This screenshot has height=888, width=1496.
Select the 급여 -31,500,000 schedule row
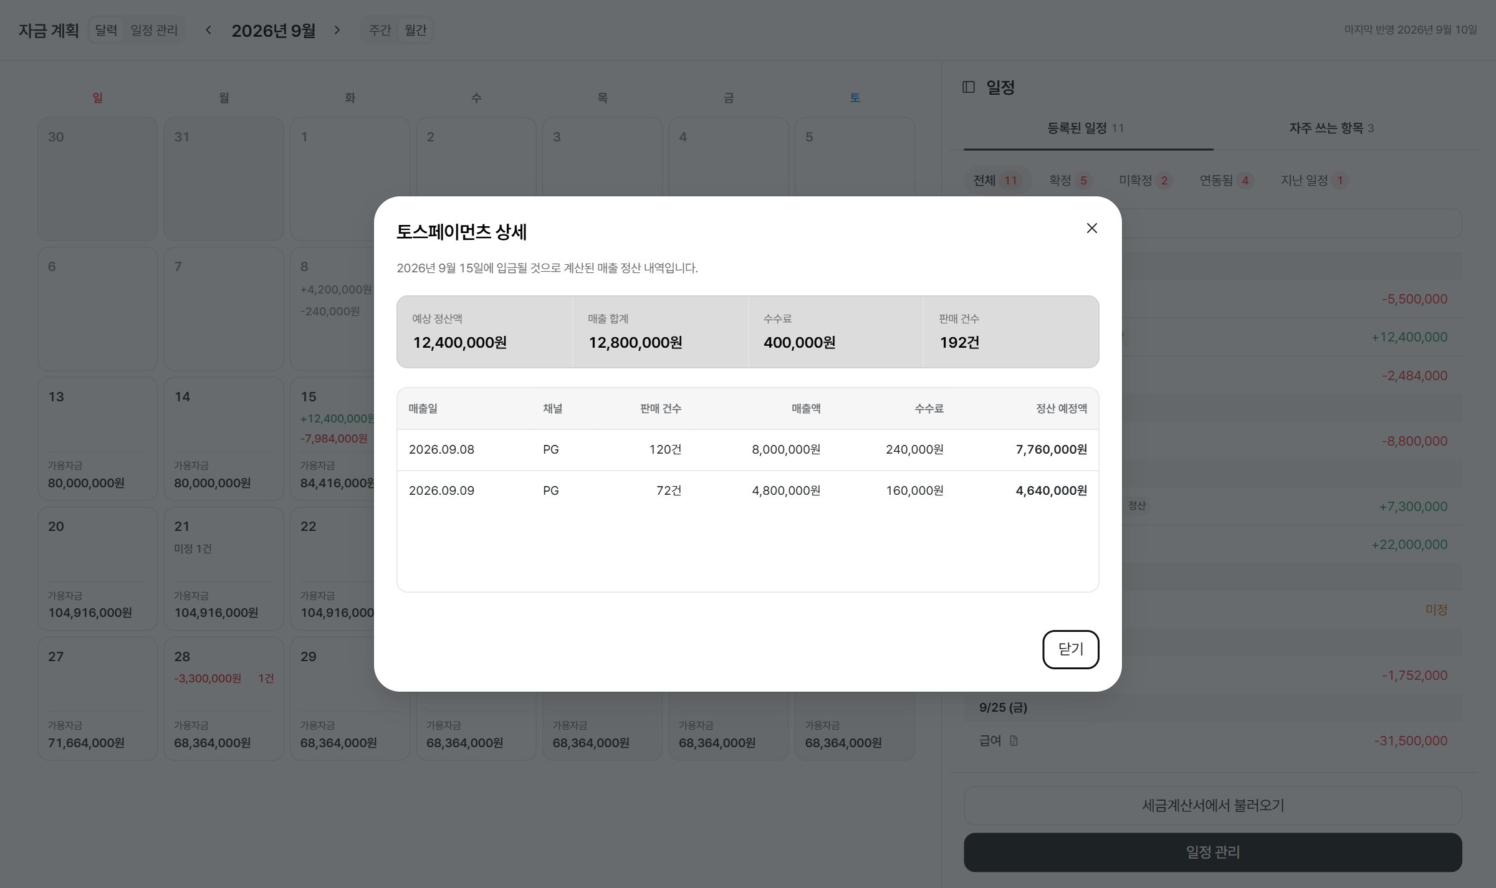click(x=1212, y=740)
